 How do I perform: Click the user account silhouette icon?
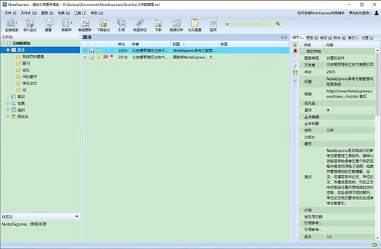pos(377,13)
